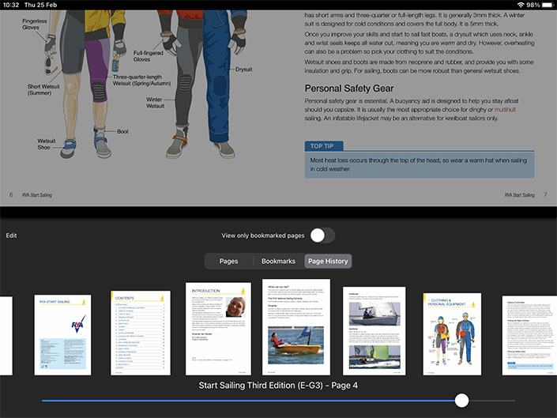Viewport: 557px width, 418px height.
Task: Switch to the Bookmarks tab
Action: click(x=278, y=261)
